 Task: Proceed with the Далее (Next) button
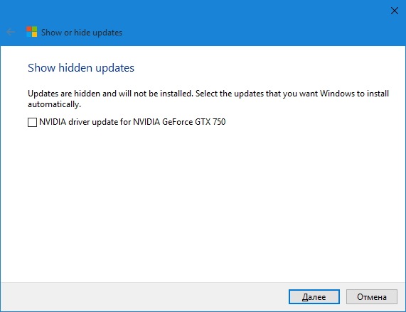[x=314, y=297]
